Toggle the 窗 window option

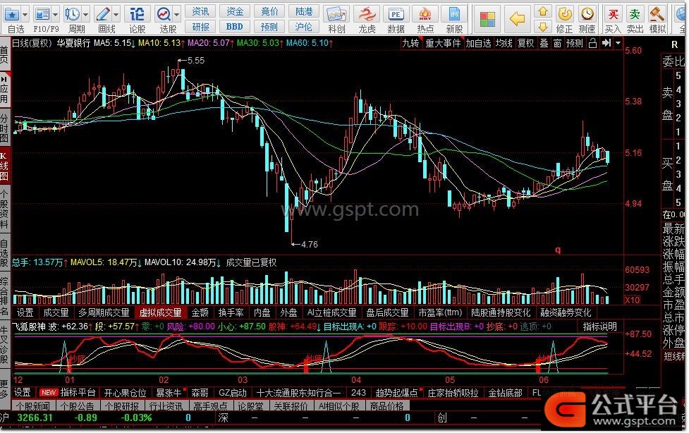tap(557, 43)
